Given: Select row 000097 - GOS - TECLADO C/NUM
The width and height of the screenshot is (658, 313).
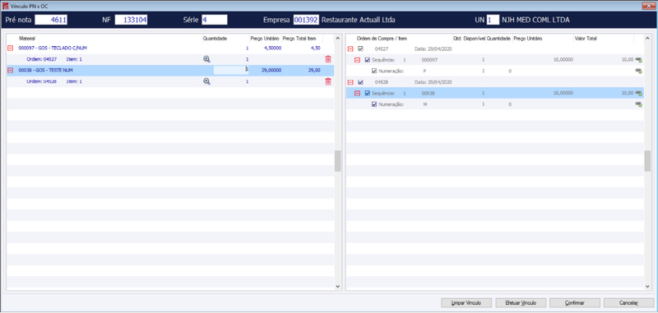Looking at the screenshot, I should point(170,48).
